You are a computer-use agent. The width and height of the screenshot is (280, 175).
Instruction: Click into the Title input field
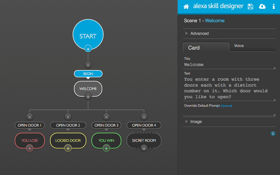(229, 65)
